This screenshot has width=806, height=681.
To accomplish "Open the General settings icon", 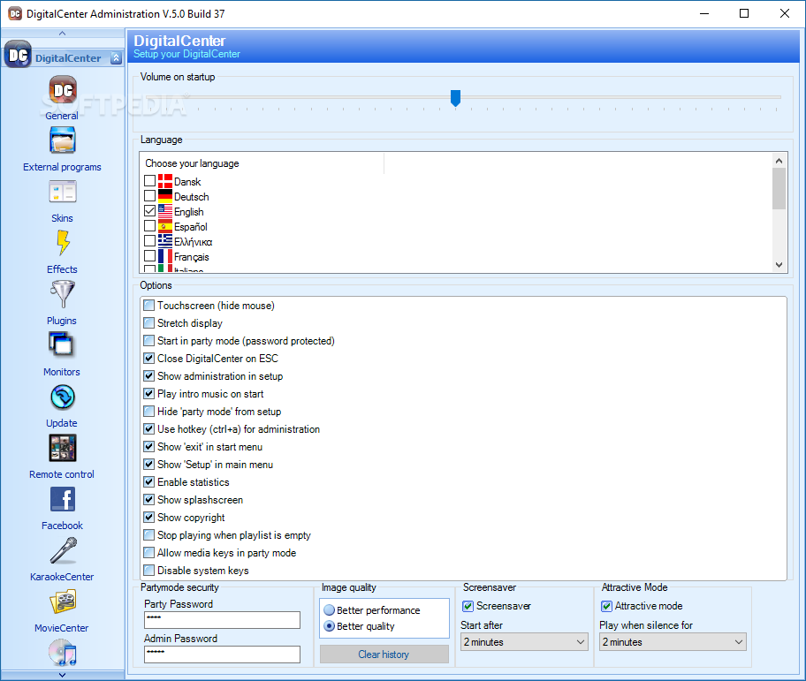I will (62, 90).
